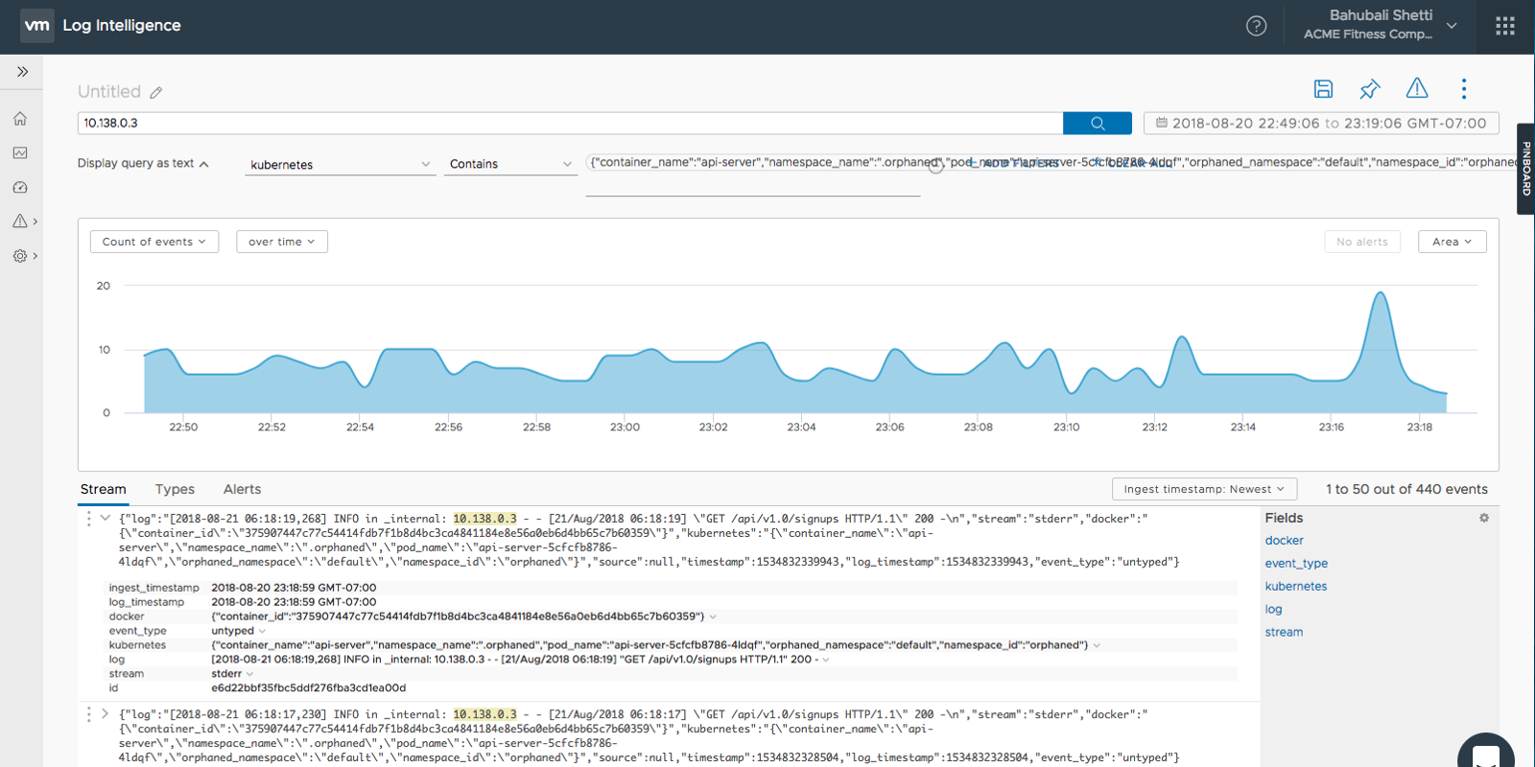Click the VMware logo icon
Image resolution: width=1535 pixels, height=767 pixels.
(x=36, y=26)
